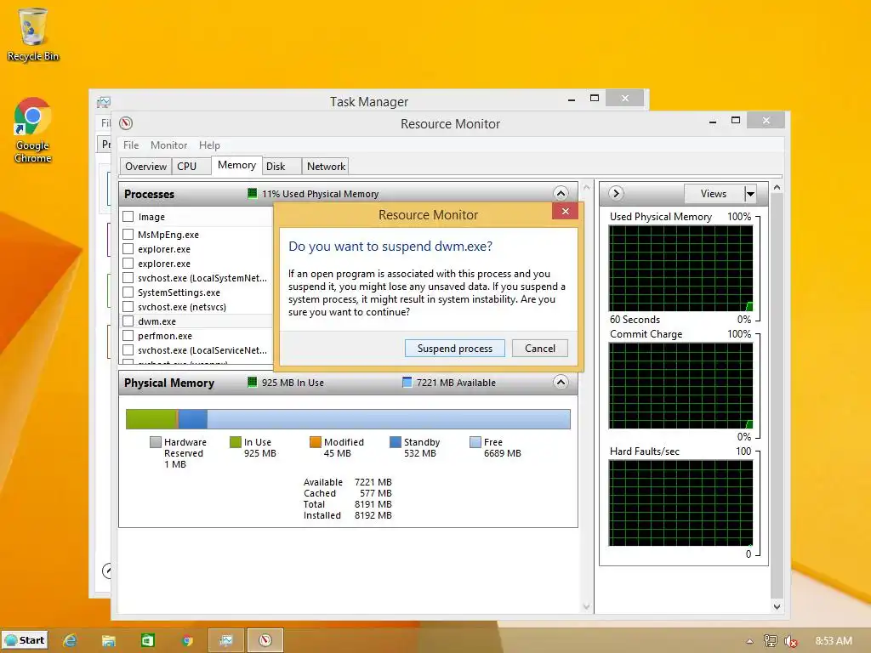The image size is (871, 653).
Task: Open the File menu in Resource Monitor
Action: tap(131, 145)
